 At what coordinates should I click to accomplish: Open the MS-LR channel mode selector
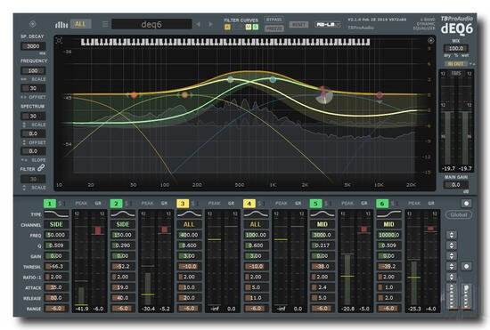pyautogui.click(x=327, y=24)
